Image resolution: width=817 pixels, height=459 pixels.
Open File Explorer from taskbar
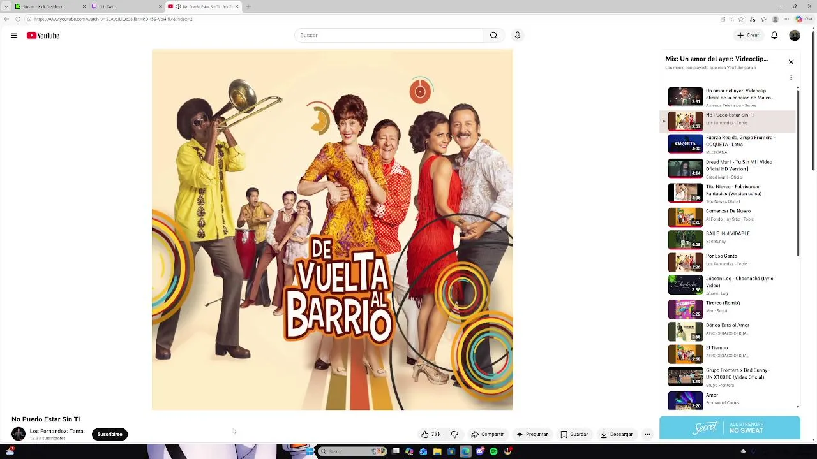tap(437, 451)
